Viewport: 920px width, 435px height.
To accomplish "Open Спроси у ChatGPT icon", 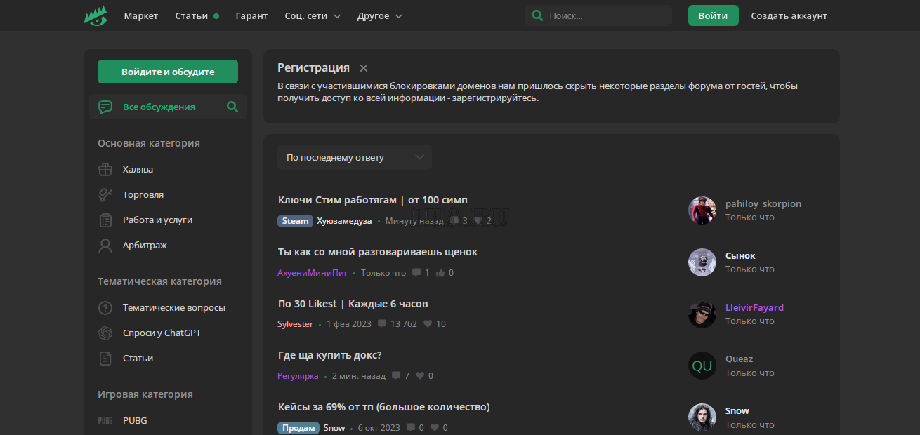I will [x=105, y=333].
